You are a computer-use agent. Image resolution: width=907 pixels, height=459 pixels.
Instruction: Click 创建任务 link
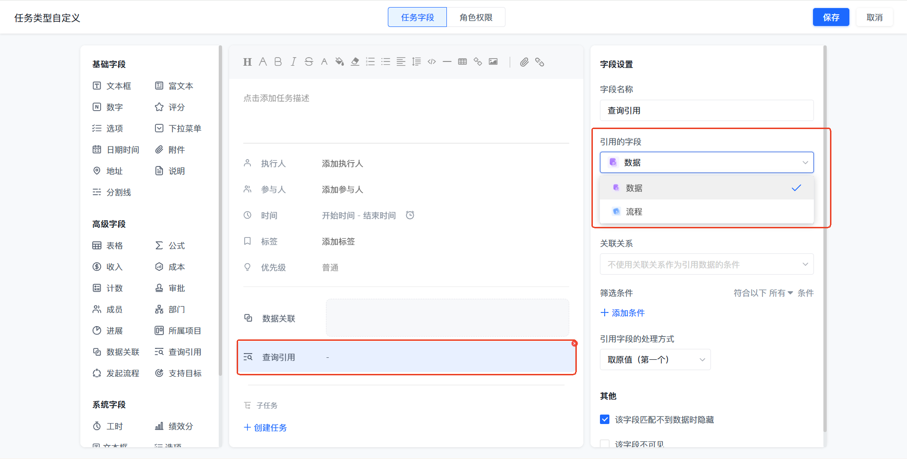(265, 428)
